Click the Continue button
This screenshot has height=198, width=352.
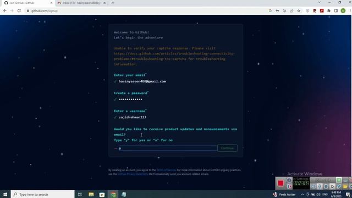[227, 148]
